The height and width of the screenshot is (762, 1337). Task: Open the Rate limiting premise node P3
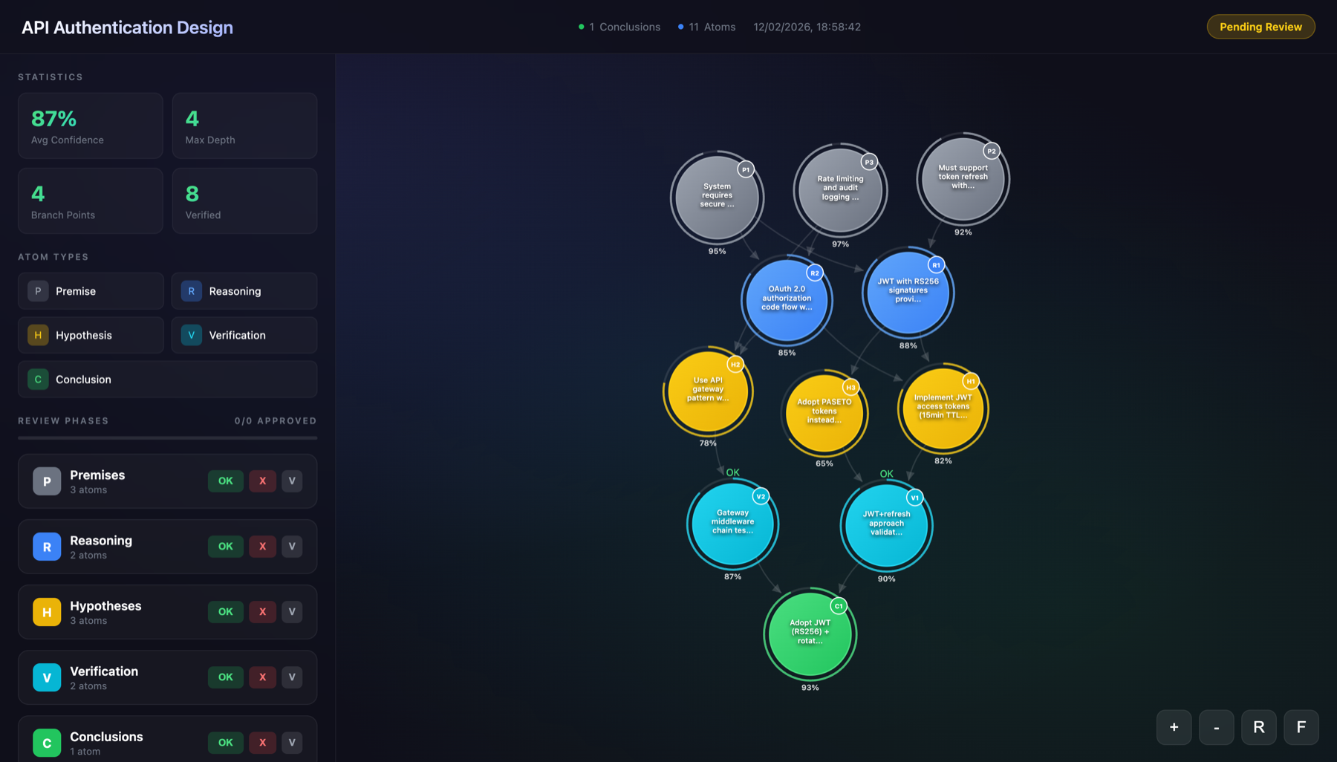[x=840, y=189]
